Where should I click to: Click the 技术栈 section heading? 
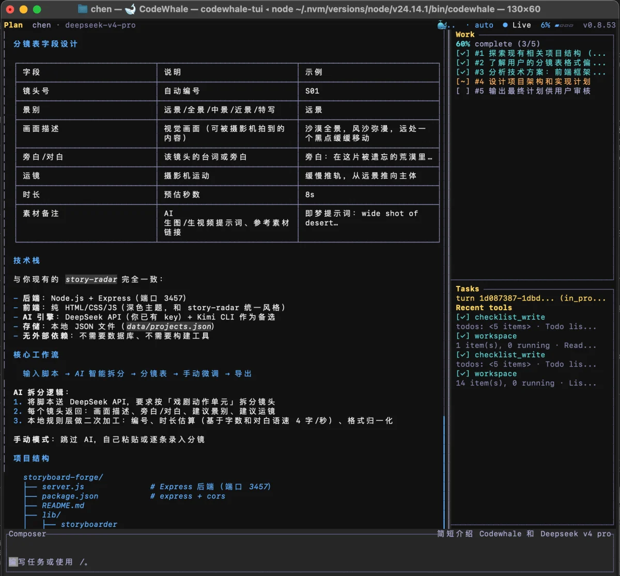pos(27,260)
